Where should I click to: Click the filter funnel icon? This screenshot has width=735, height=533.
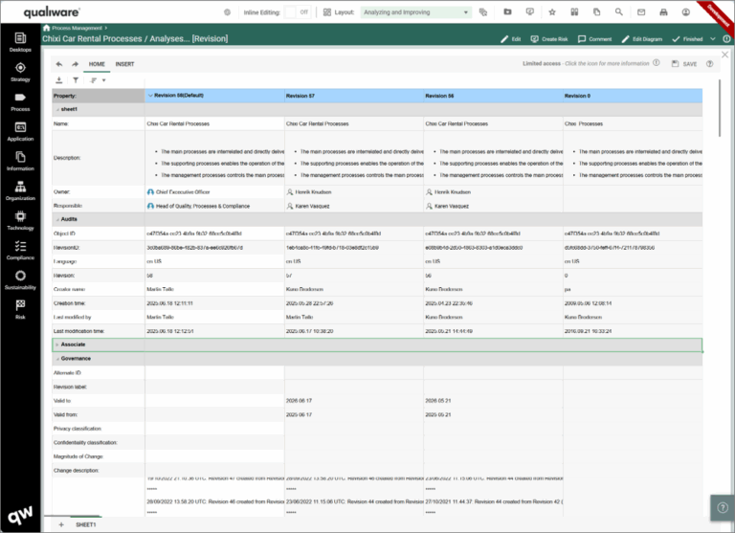(75, 80)
